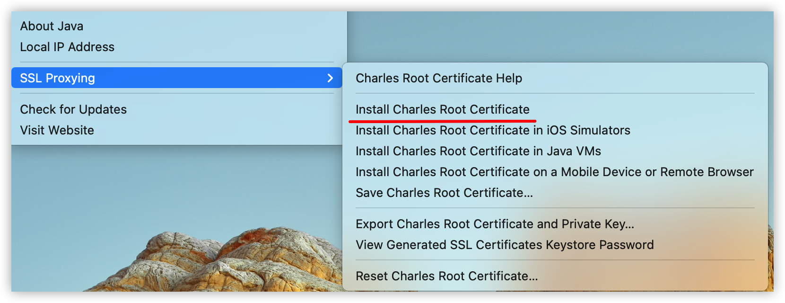785x303 pixels.
Task: Install certificate on Mobile Device or Remote Browser
Action: (555, 172)
